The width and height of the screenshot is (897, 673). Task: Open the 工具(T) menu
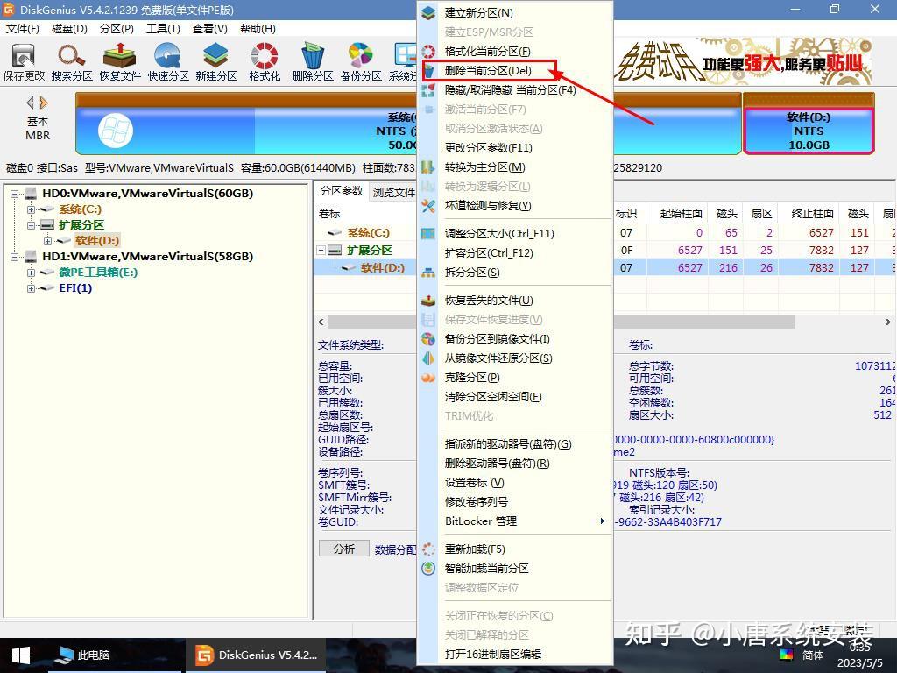tap(163, 29)
